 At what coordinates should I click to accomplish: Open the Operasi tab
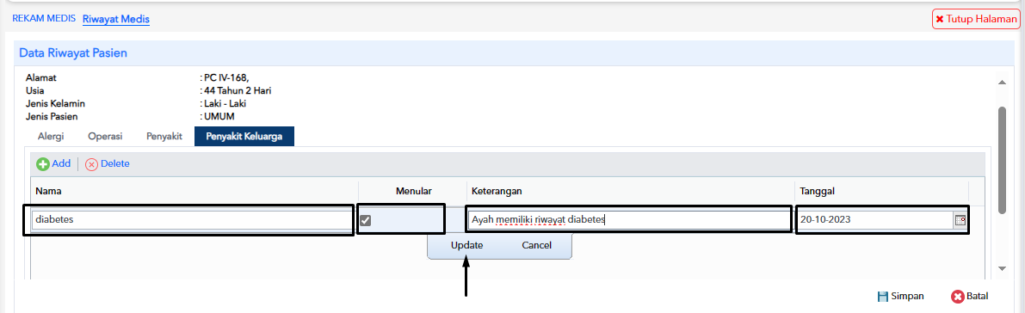pos(105,137)
